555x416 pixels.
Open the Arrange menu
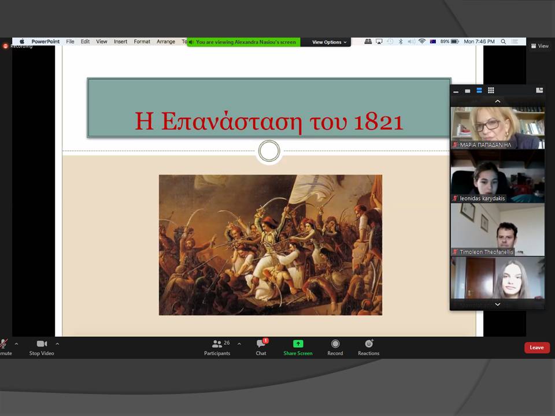[x=166, y=42]
